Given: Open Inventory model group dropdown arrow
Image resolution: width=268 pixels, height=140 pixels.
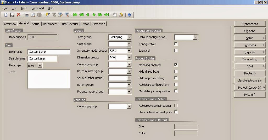Looking at the screenshot, I should point(129,51).
